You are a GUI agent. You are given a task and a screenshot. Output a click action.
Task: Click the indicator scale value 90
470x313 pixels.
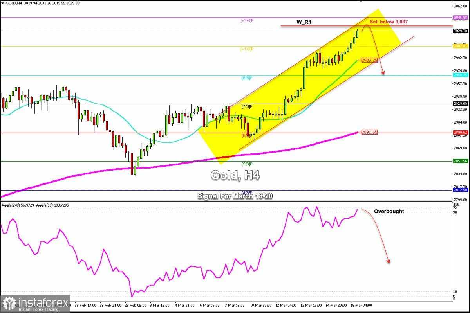click(455, 212)
